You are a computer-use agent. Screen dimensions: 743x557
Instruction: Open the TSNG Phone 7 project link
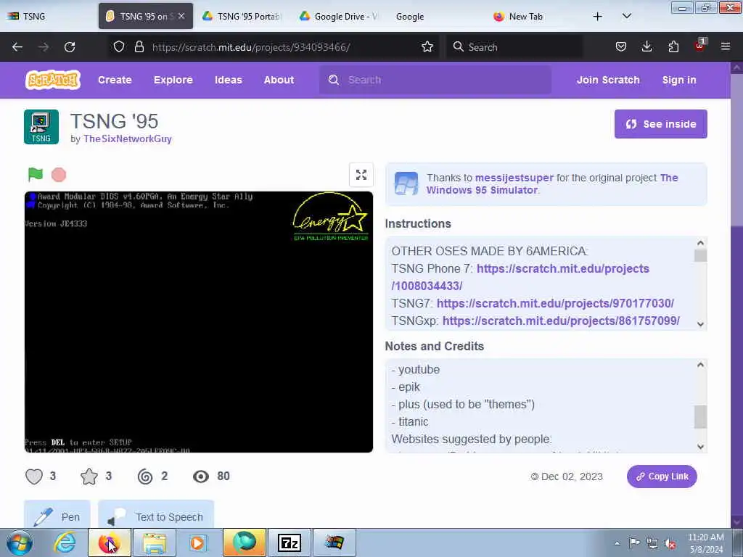[x=520, y=277]
